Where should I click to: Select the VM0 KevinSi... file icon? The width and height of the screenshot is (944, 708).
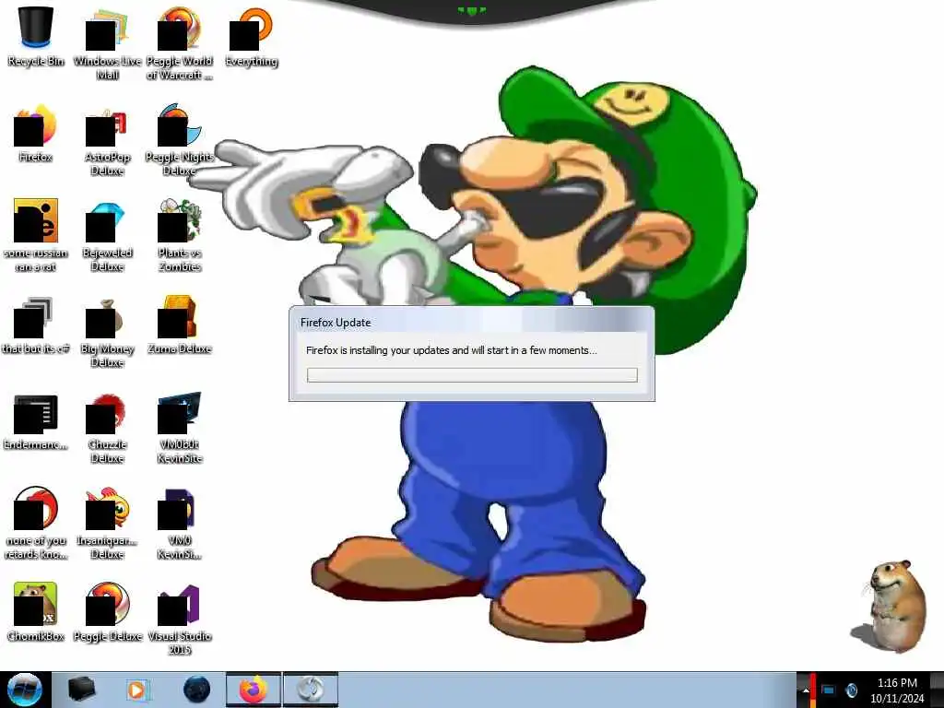180,524
